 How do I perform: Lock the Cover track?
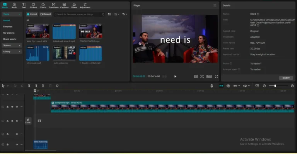point(8,121)
